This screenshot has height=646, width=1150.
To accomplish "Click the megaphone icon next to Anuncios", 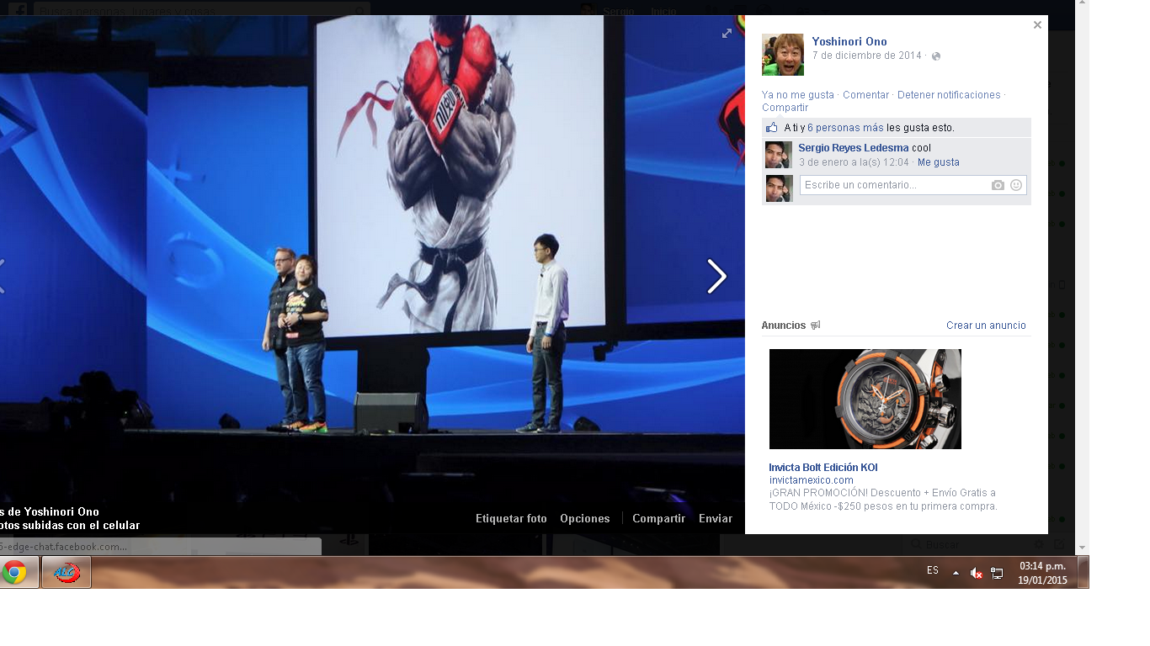I will [815, 326].
